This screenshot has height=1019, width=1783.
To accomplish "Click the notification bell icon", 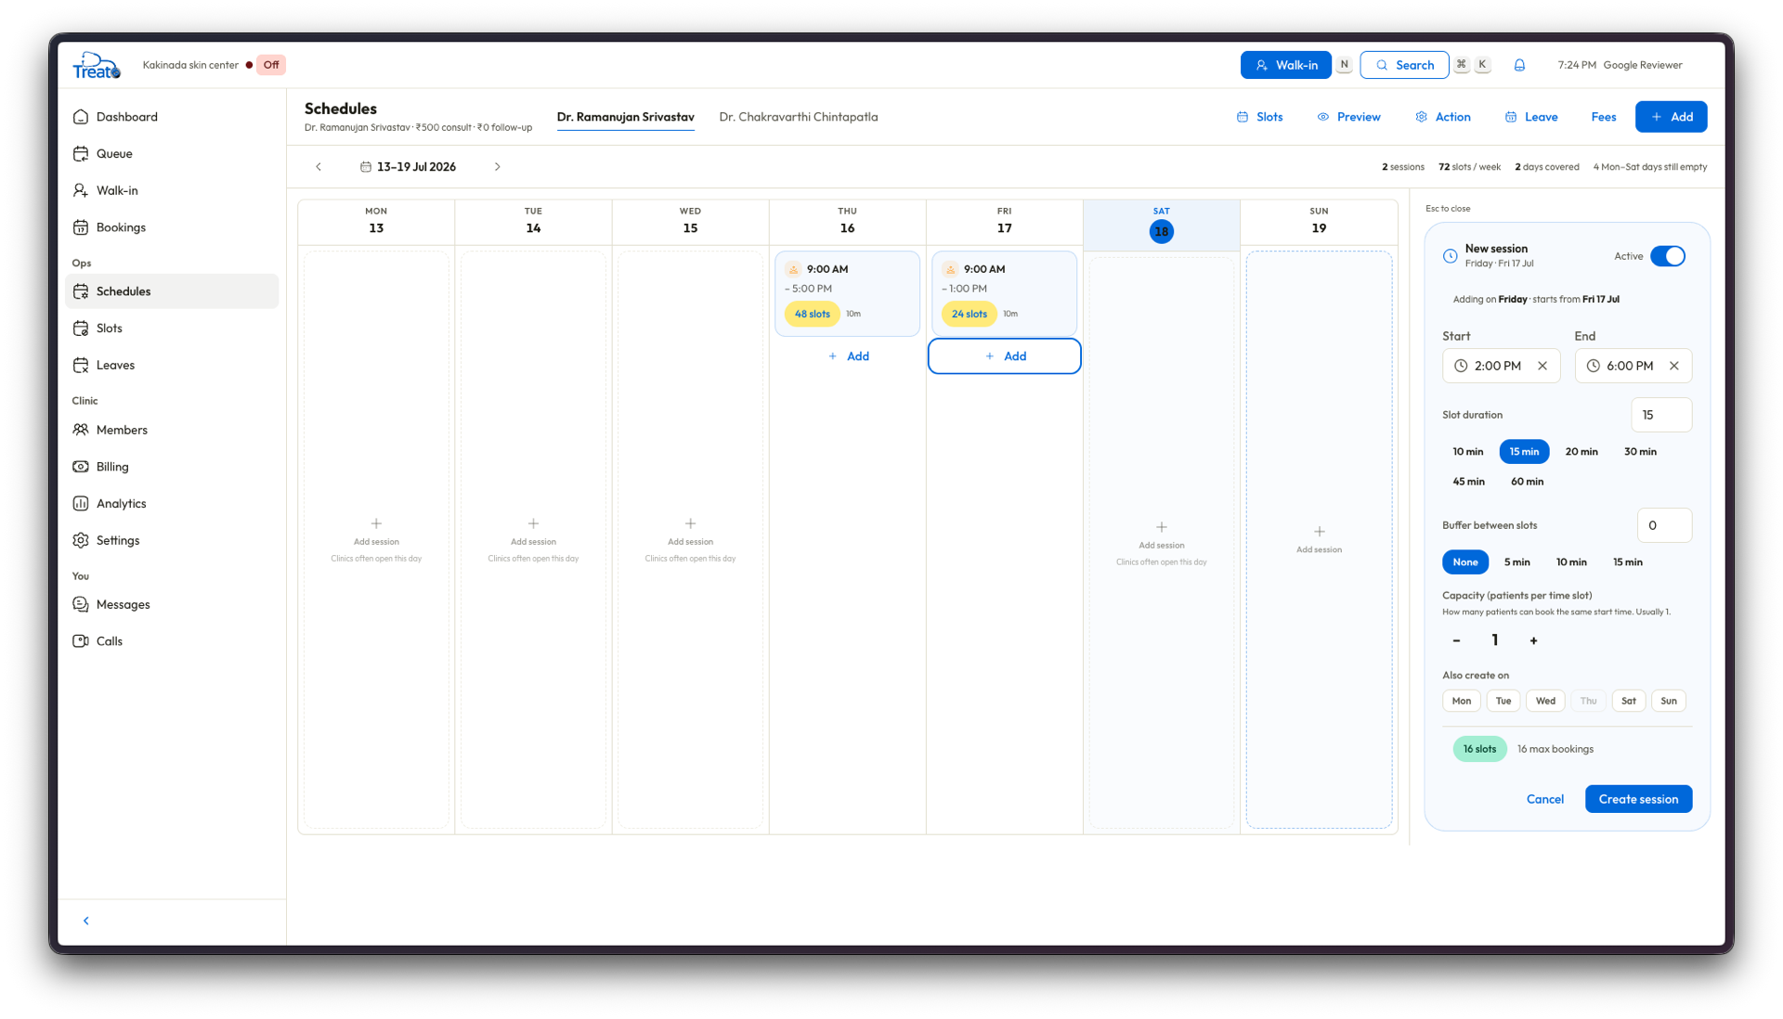I will pos(1519,65).
